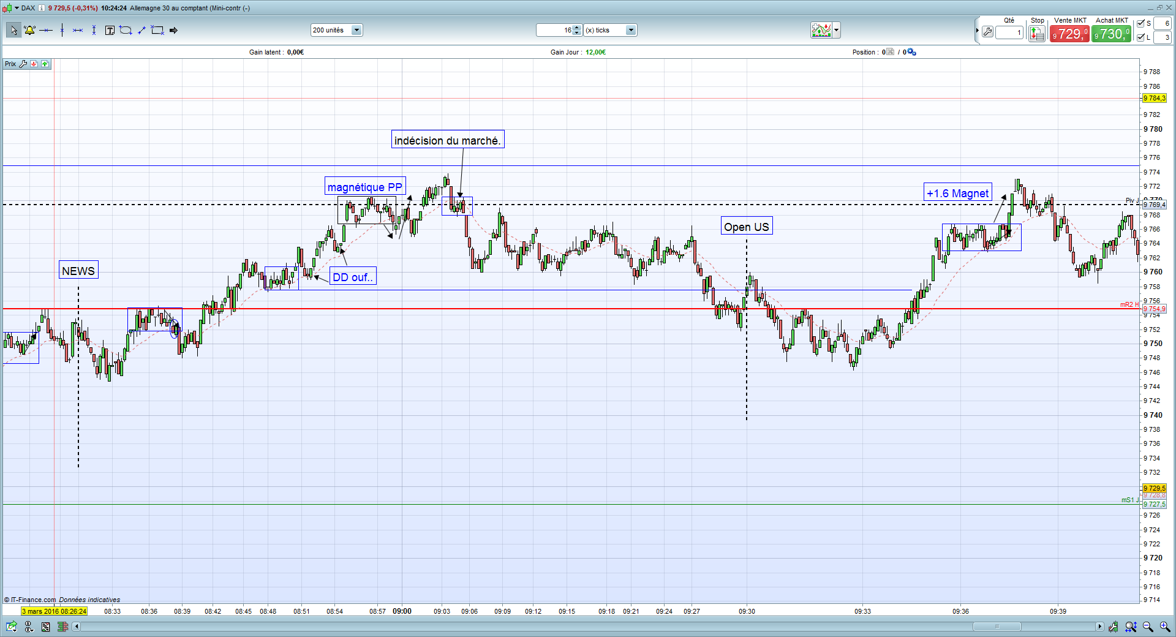Screen dimensions: 1176x637
Task: Click the tick count input field
Action: 554,30
